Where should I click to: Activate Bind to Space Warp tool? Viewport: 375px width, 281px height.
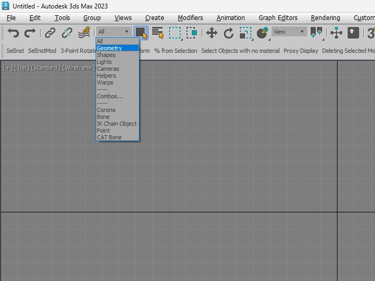pyautogui.click(x=84, y=33)
